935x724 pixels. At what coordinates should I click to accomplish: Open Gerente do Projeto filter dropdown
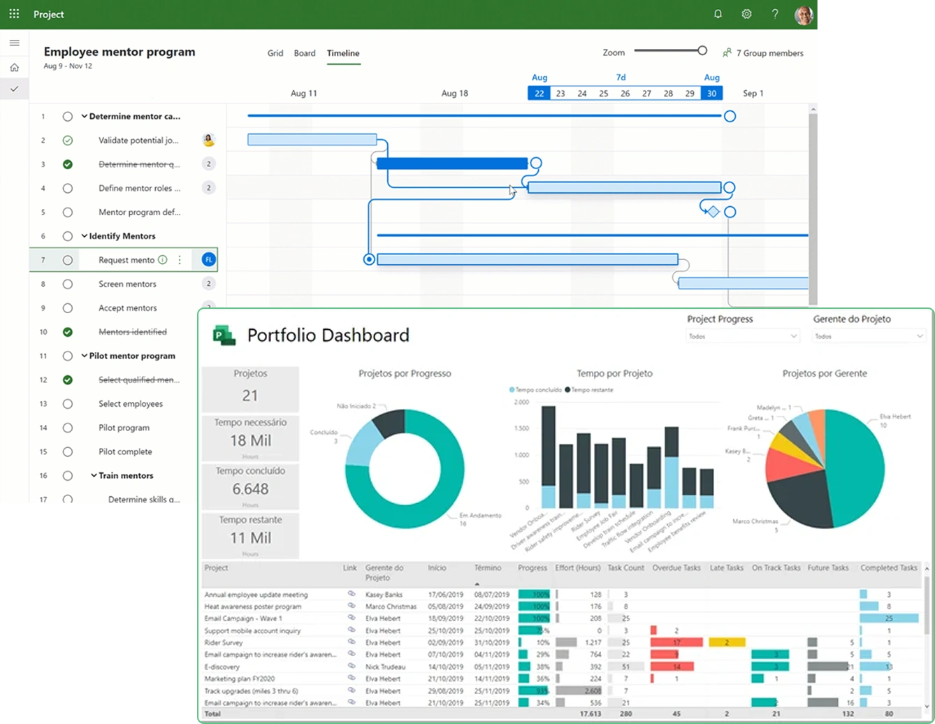[868, 336]
